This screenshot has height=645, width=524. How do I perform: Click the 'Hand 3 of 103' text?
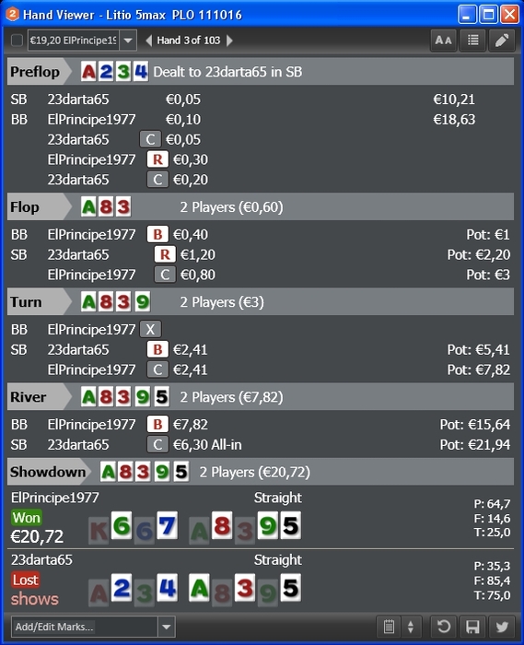click(x=189, y=41)
